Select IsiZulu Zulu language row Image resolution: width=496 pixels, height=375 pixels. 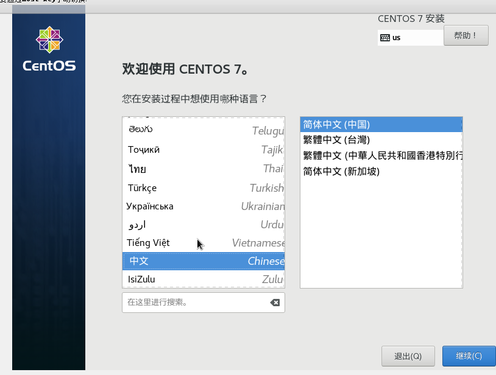pyautogui.click(x=204, y=279)
